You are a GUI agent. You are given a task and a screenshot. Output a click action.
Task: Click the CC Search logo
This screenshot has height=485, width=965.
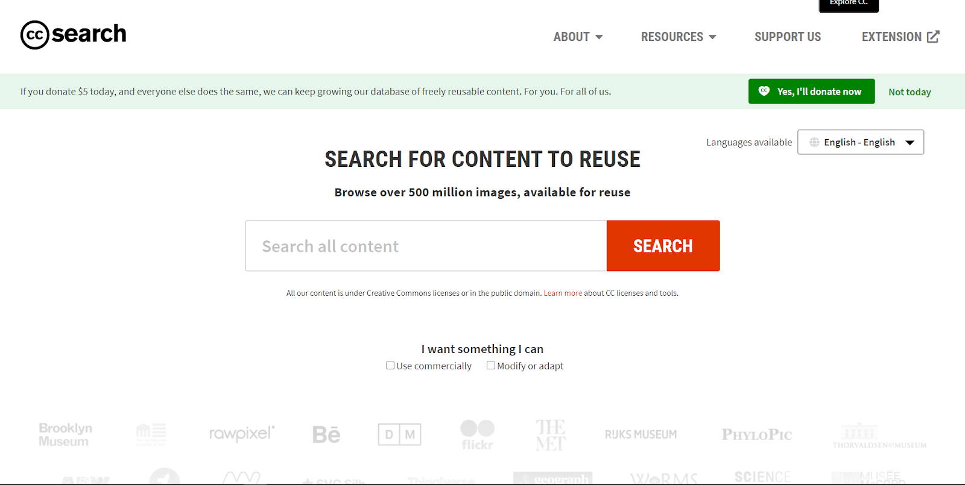click(74, 34)
